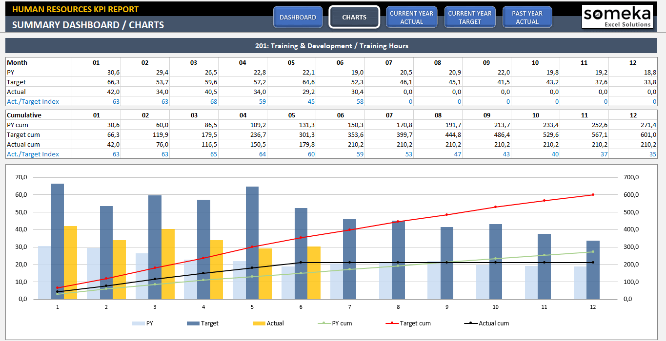Select the 201 Training Hours chart title banner
This screenshot has width=666, height=341.
pos(333,45)
